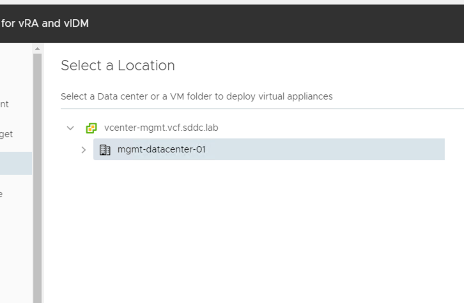Expand the mgmt-datacenter-01 node chevron
This screenshot has height=303, width=464.
pos(83,151)
